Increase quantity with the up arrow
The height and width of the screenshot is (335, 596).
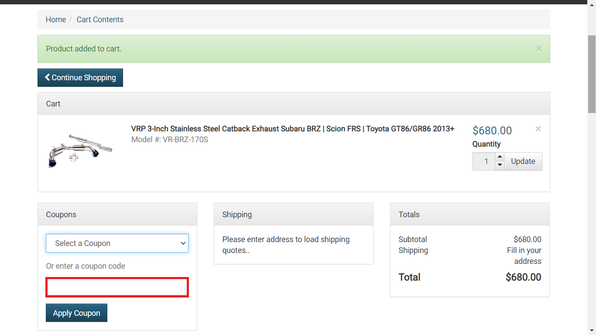click(500, 157)
